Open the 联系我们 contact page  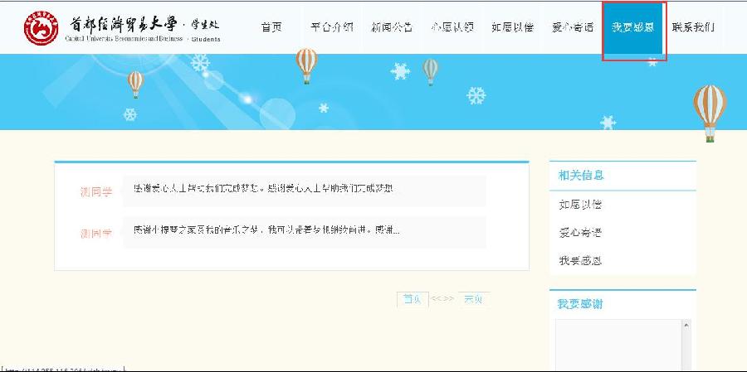click(693, 27)
